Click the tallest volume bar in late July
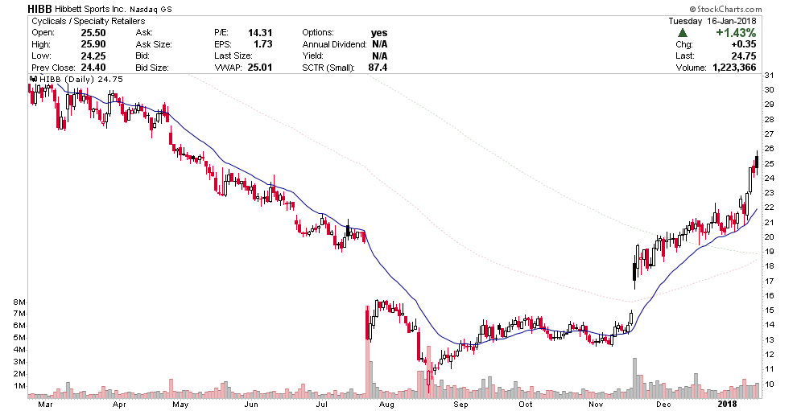This screenshot has width=797, height=411. [367, 351]
